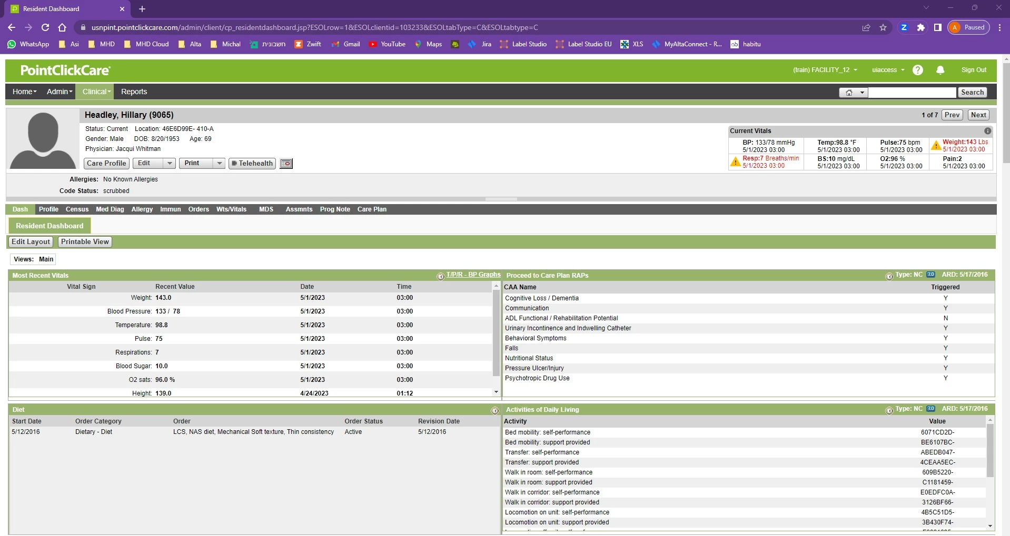The width and height of the screenshot is (1010, 536).
Task: Switch to the Wts/Vitals tab
Action: 231,209
